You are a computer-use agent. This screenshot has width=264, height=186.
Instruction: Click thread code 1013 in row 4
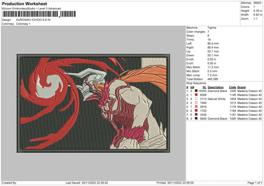click(233, 103)
